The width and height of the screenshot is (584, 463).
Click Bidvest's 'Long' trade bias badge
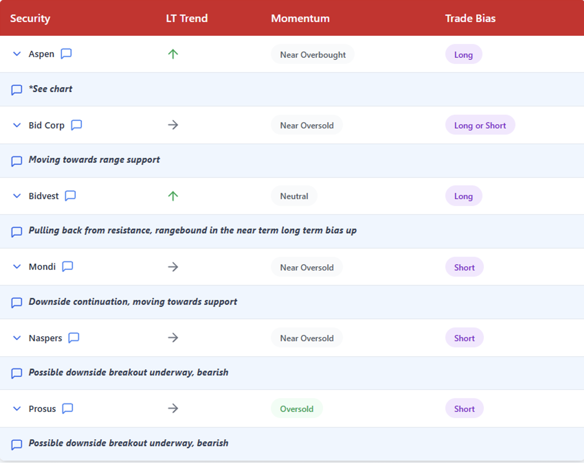coord(463,196)
